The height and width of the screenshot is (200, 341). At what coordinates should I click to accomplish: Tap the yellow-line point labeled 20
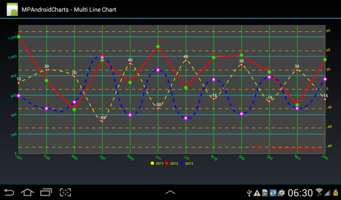tap(74, 77)
